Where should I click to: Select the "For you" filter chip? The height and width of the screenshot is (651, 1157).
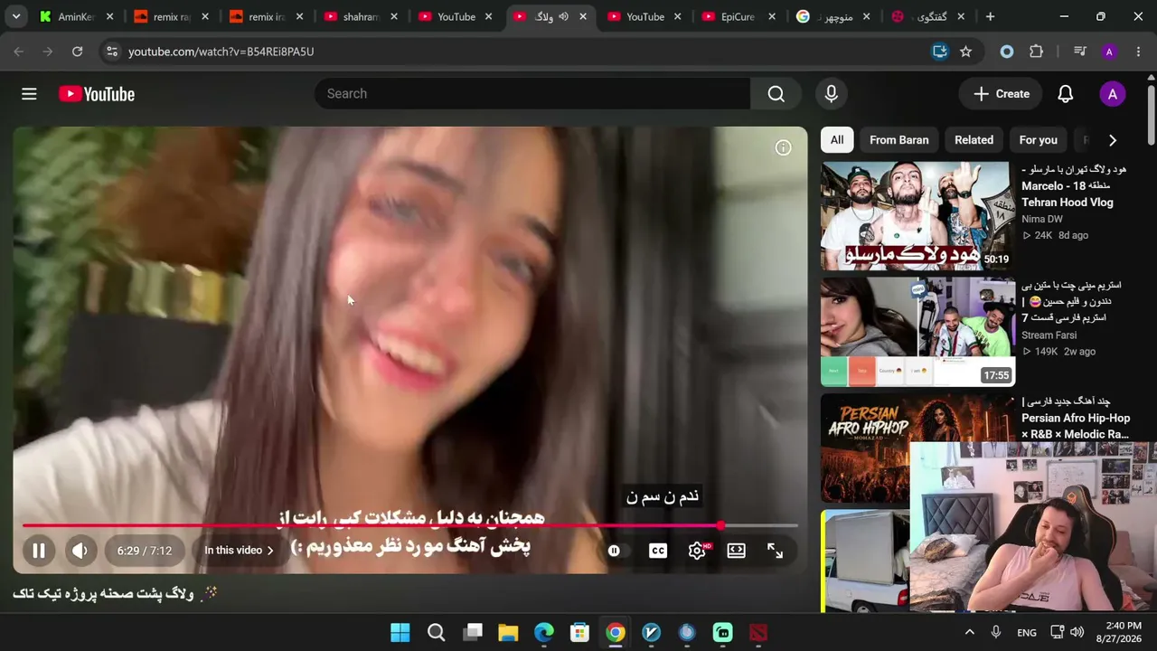[x=1039, y=140]
